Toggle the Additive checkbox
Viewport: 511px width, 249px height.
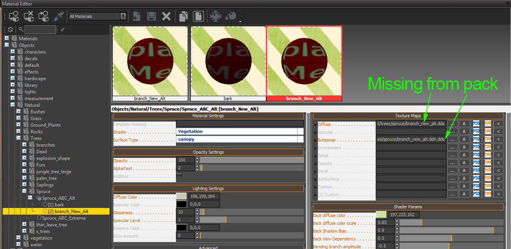tap(179, 176)
